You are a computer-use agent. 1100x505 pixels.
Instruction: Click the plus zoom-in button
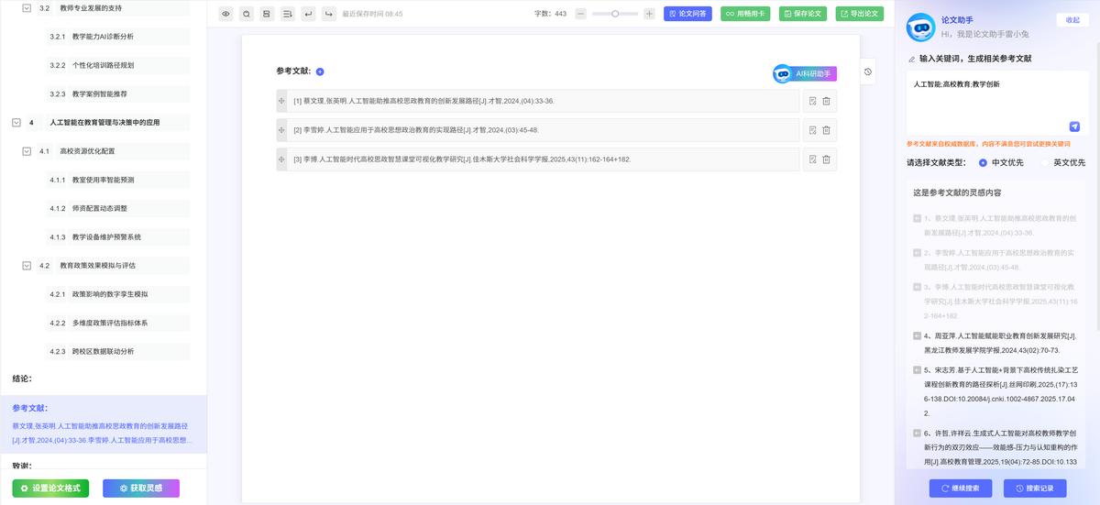649,14
